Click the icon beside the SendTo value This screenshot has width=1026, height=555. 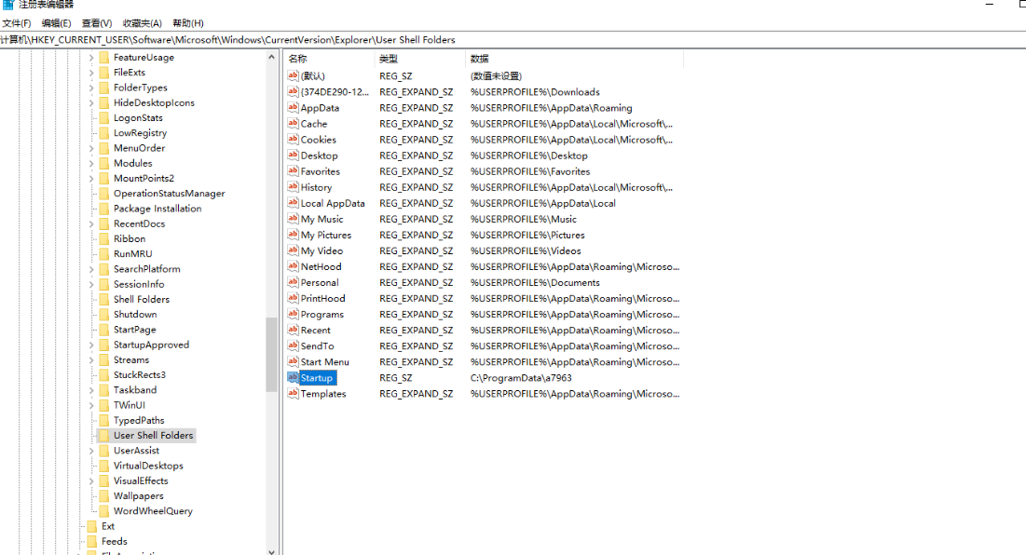pos(293,345)
